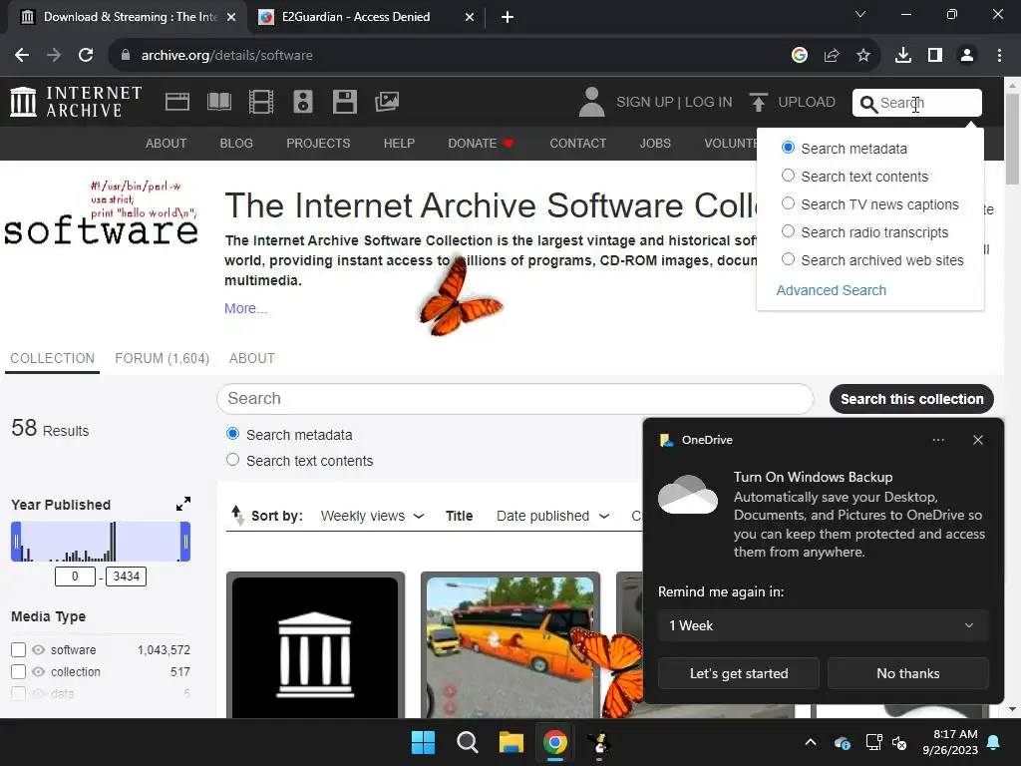
Task: Click the user avatar icon
Action: (591, 102)
